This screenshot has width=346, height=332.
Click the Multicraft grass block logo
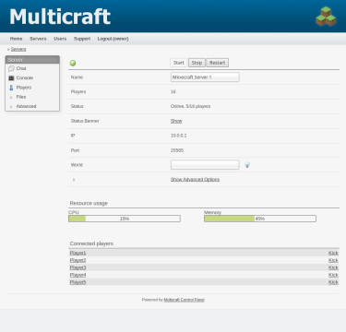pos(326,16)
